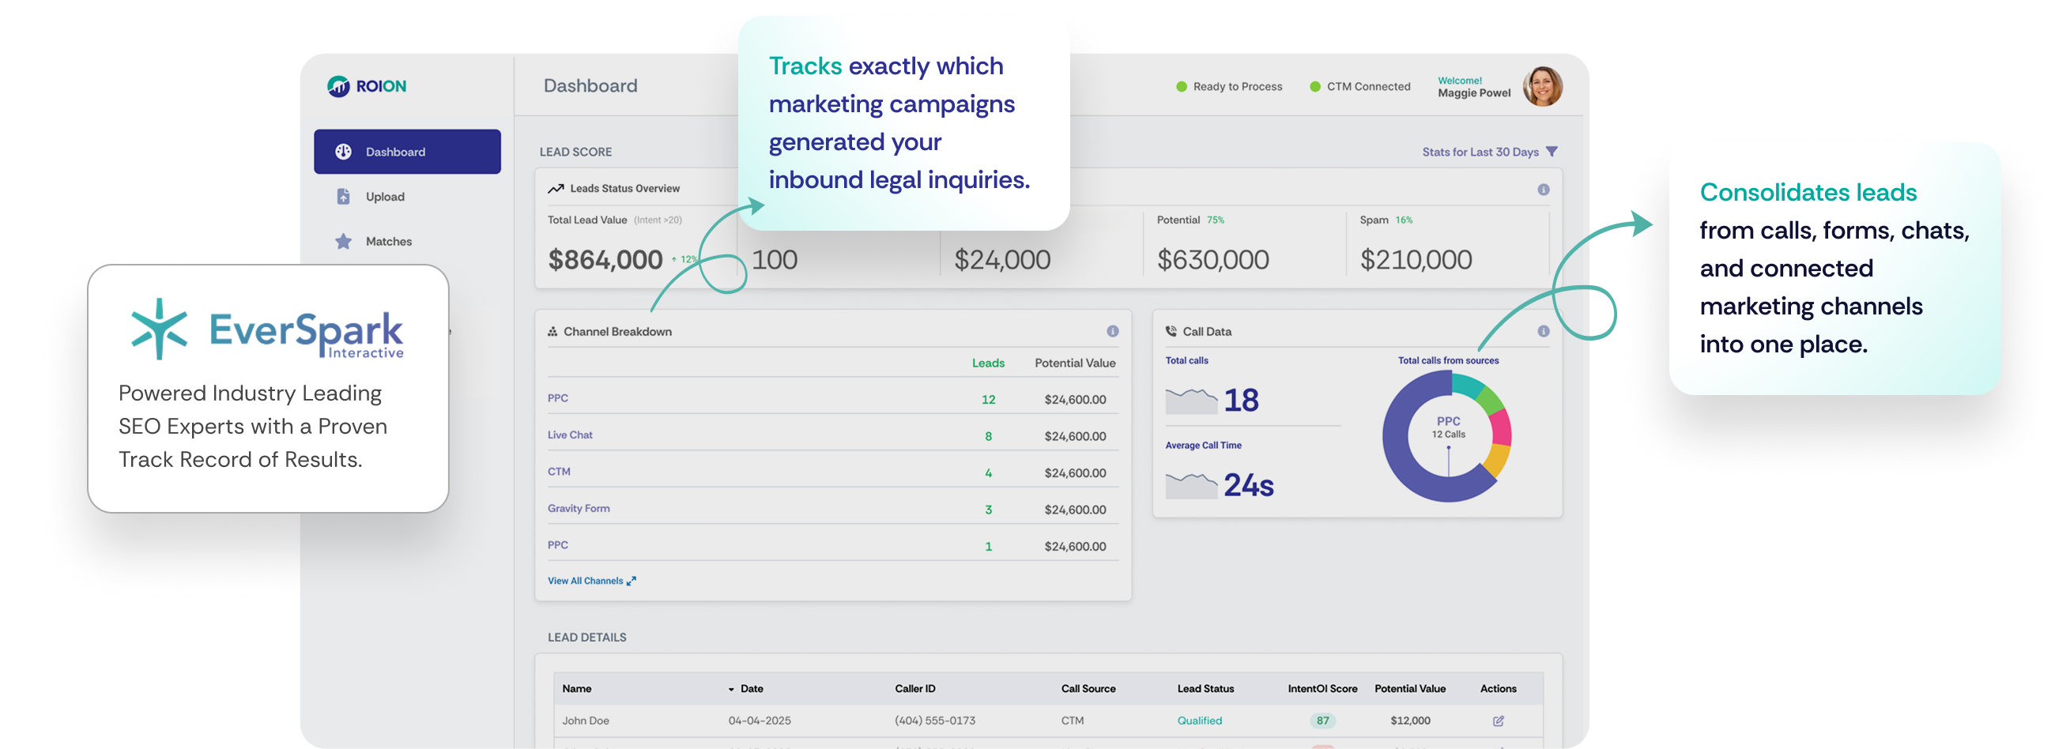Screen dimensions: 2055x749
Task: Click the ROION logo
Action: point(367,85)
